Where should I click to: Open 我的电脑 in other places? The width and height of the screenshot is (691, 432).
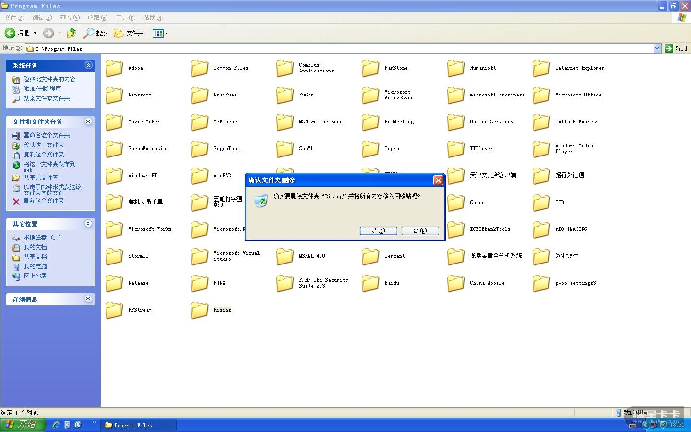point(35,266)
